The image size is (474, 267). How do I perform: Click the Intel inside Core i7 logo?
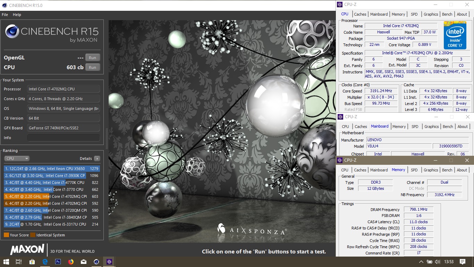(455, 35)
